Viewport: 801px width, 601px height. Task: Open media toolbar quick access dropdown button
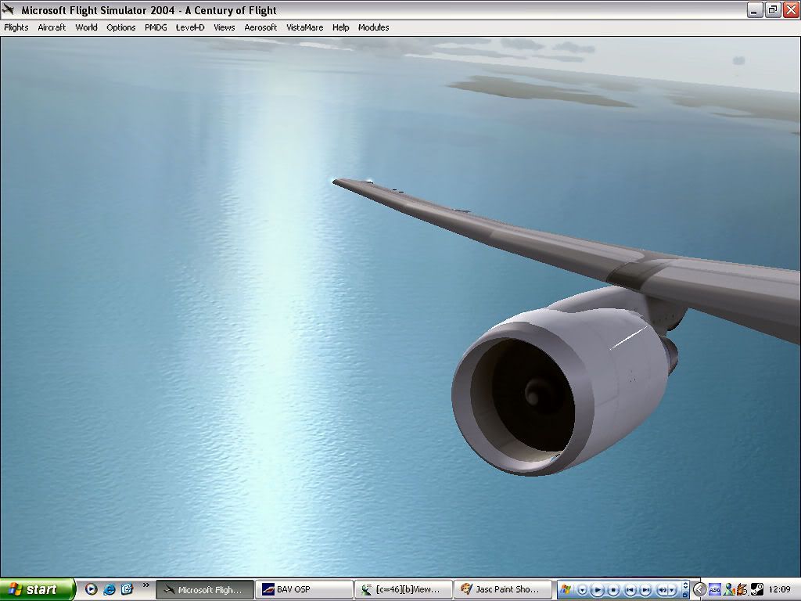click(581, 590)
